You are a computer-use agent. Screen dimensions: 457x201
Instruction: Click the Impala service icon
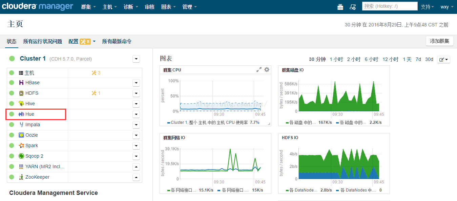pyautogui.click(x=21, y=125)
